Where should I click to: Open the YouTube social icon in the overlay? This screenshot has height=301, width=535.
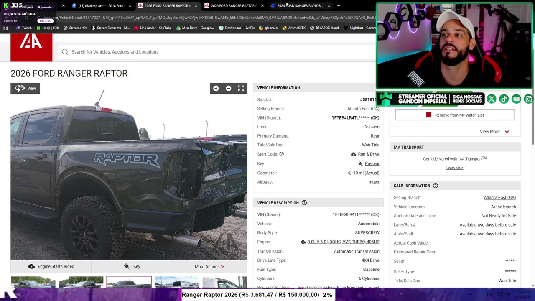517,99
